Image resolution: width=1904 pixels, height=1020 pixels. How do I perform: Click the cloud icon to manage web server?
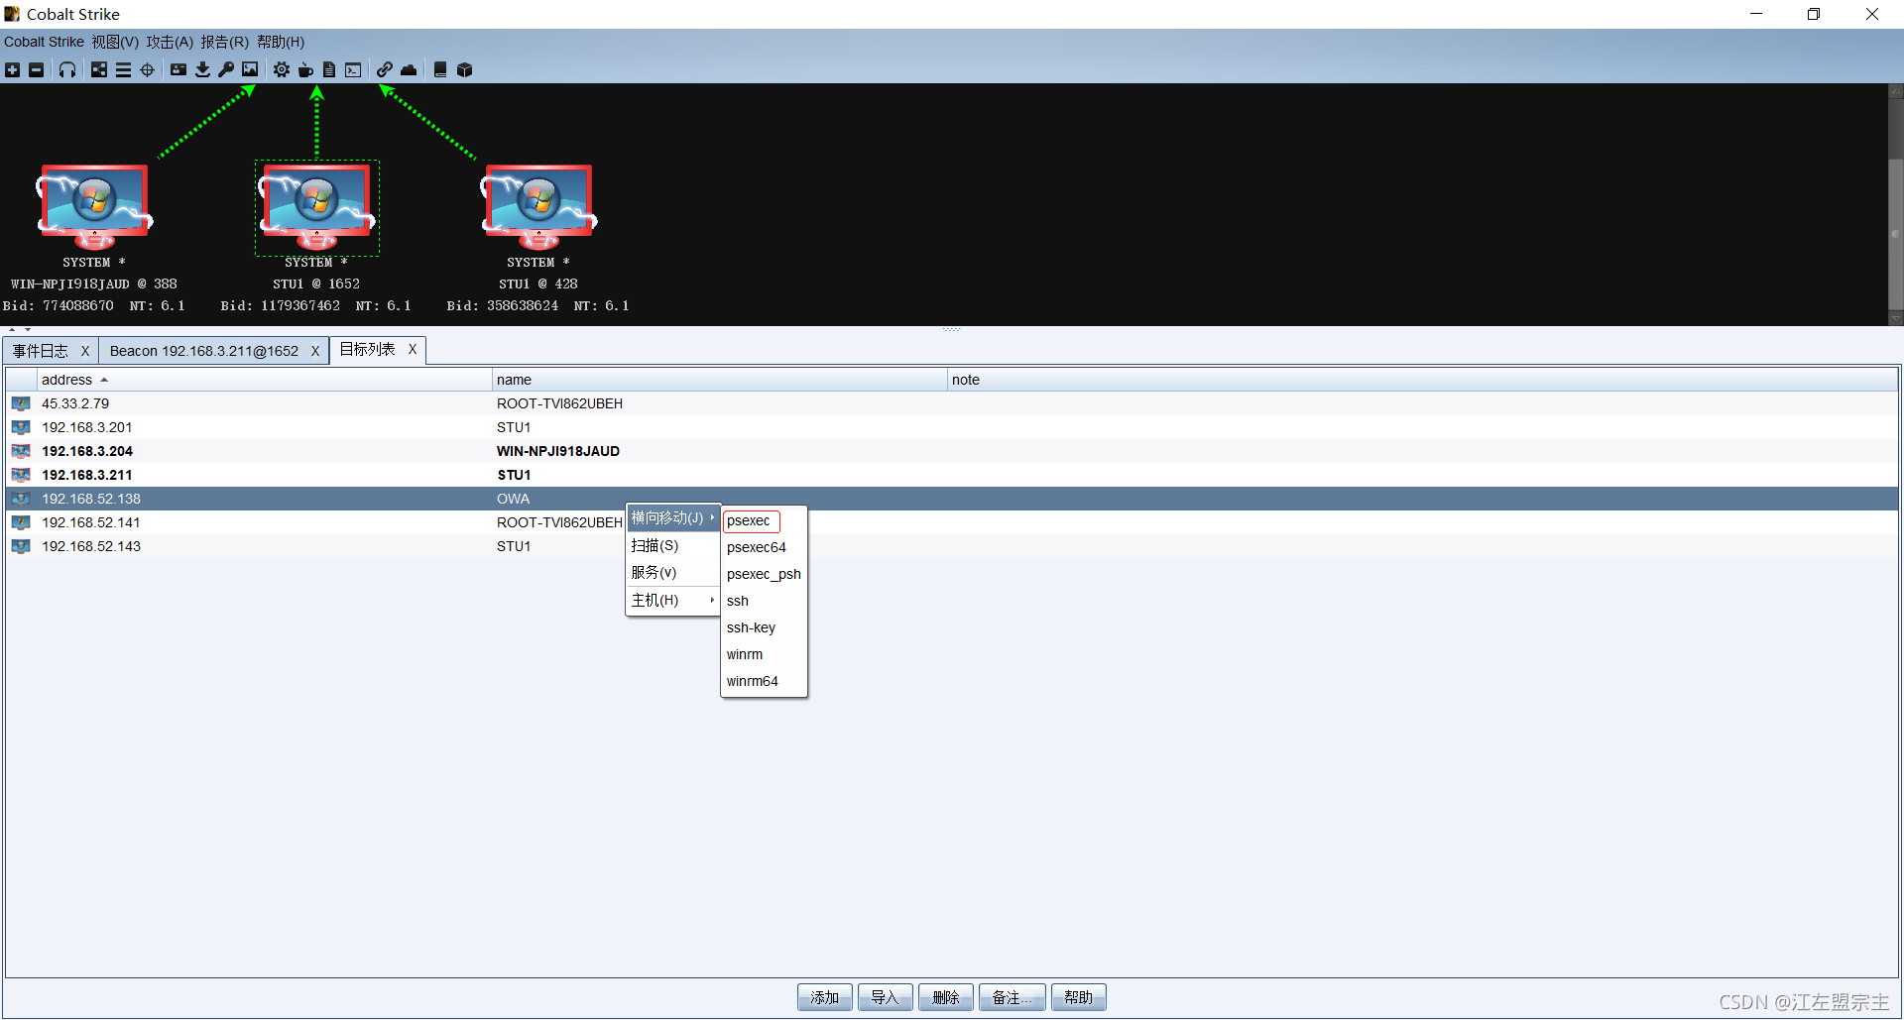click(409, 69)
